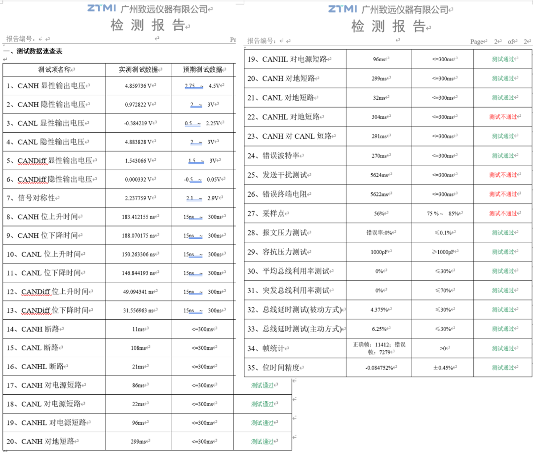The height and width of the screenshot is (452, 533).
Task: Select the value '0.972822 V'
Action: click(138, 105)
